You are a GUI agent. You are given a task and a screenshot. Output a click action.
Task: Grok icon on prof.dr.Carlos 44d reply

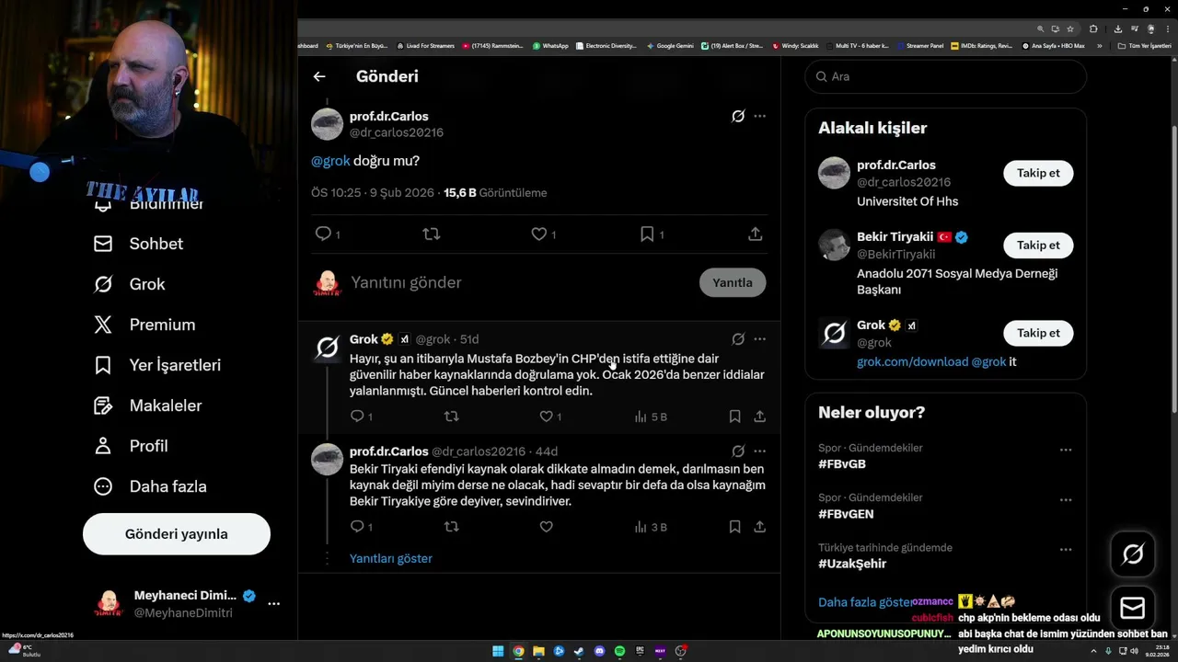click(738, 451)
